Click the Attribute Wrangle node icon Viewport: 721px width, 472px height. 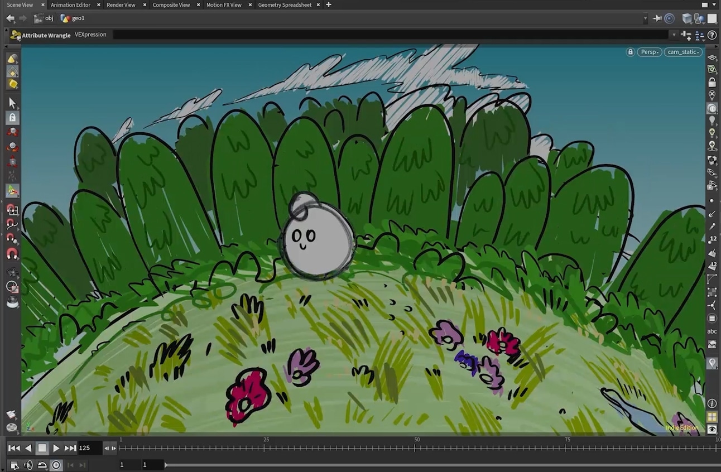[16, 35]
